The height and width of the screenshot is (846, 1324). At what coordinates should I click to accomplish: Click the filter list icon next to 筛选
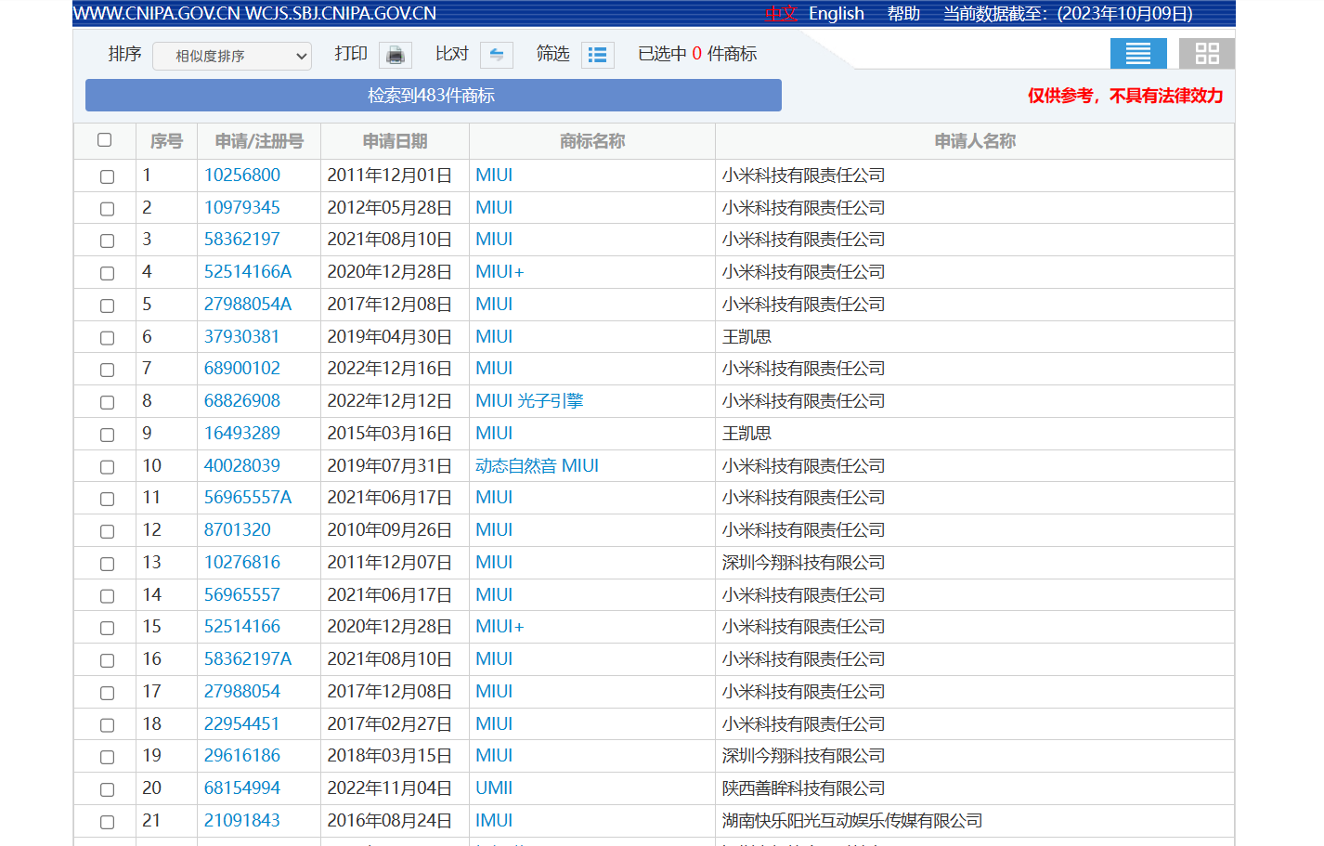[598, 55]
